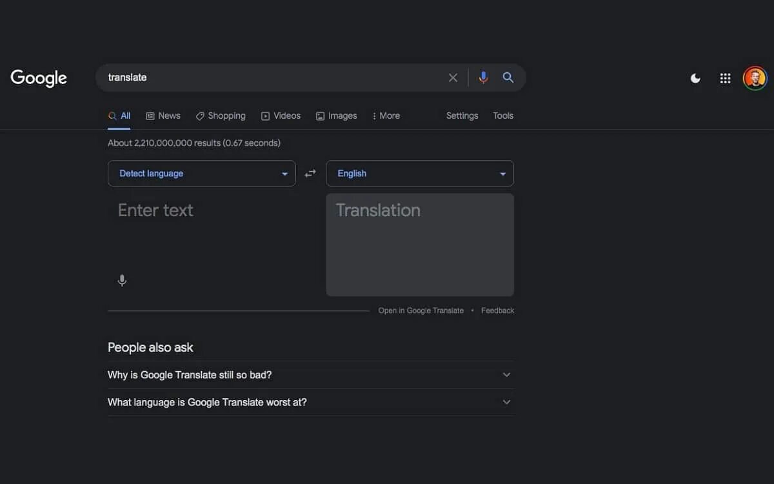
Task: Click the blue magnifying glass search icon
Action: (508, 77)
